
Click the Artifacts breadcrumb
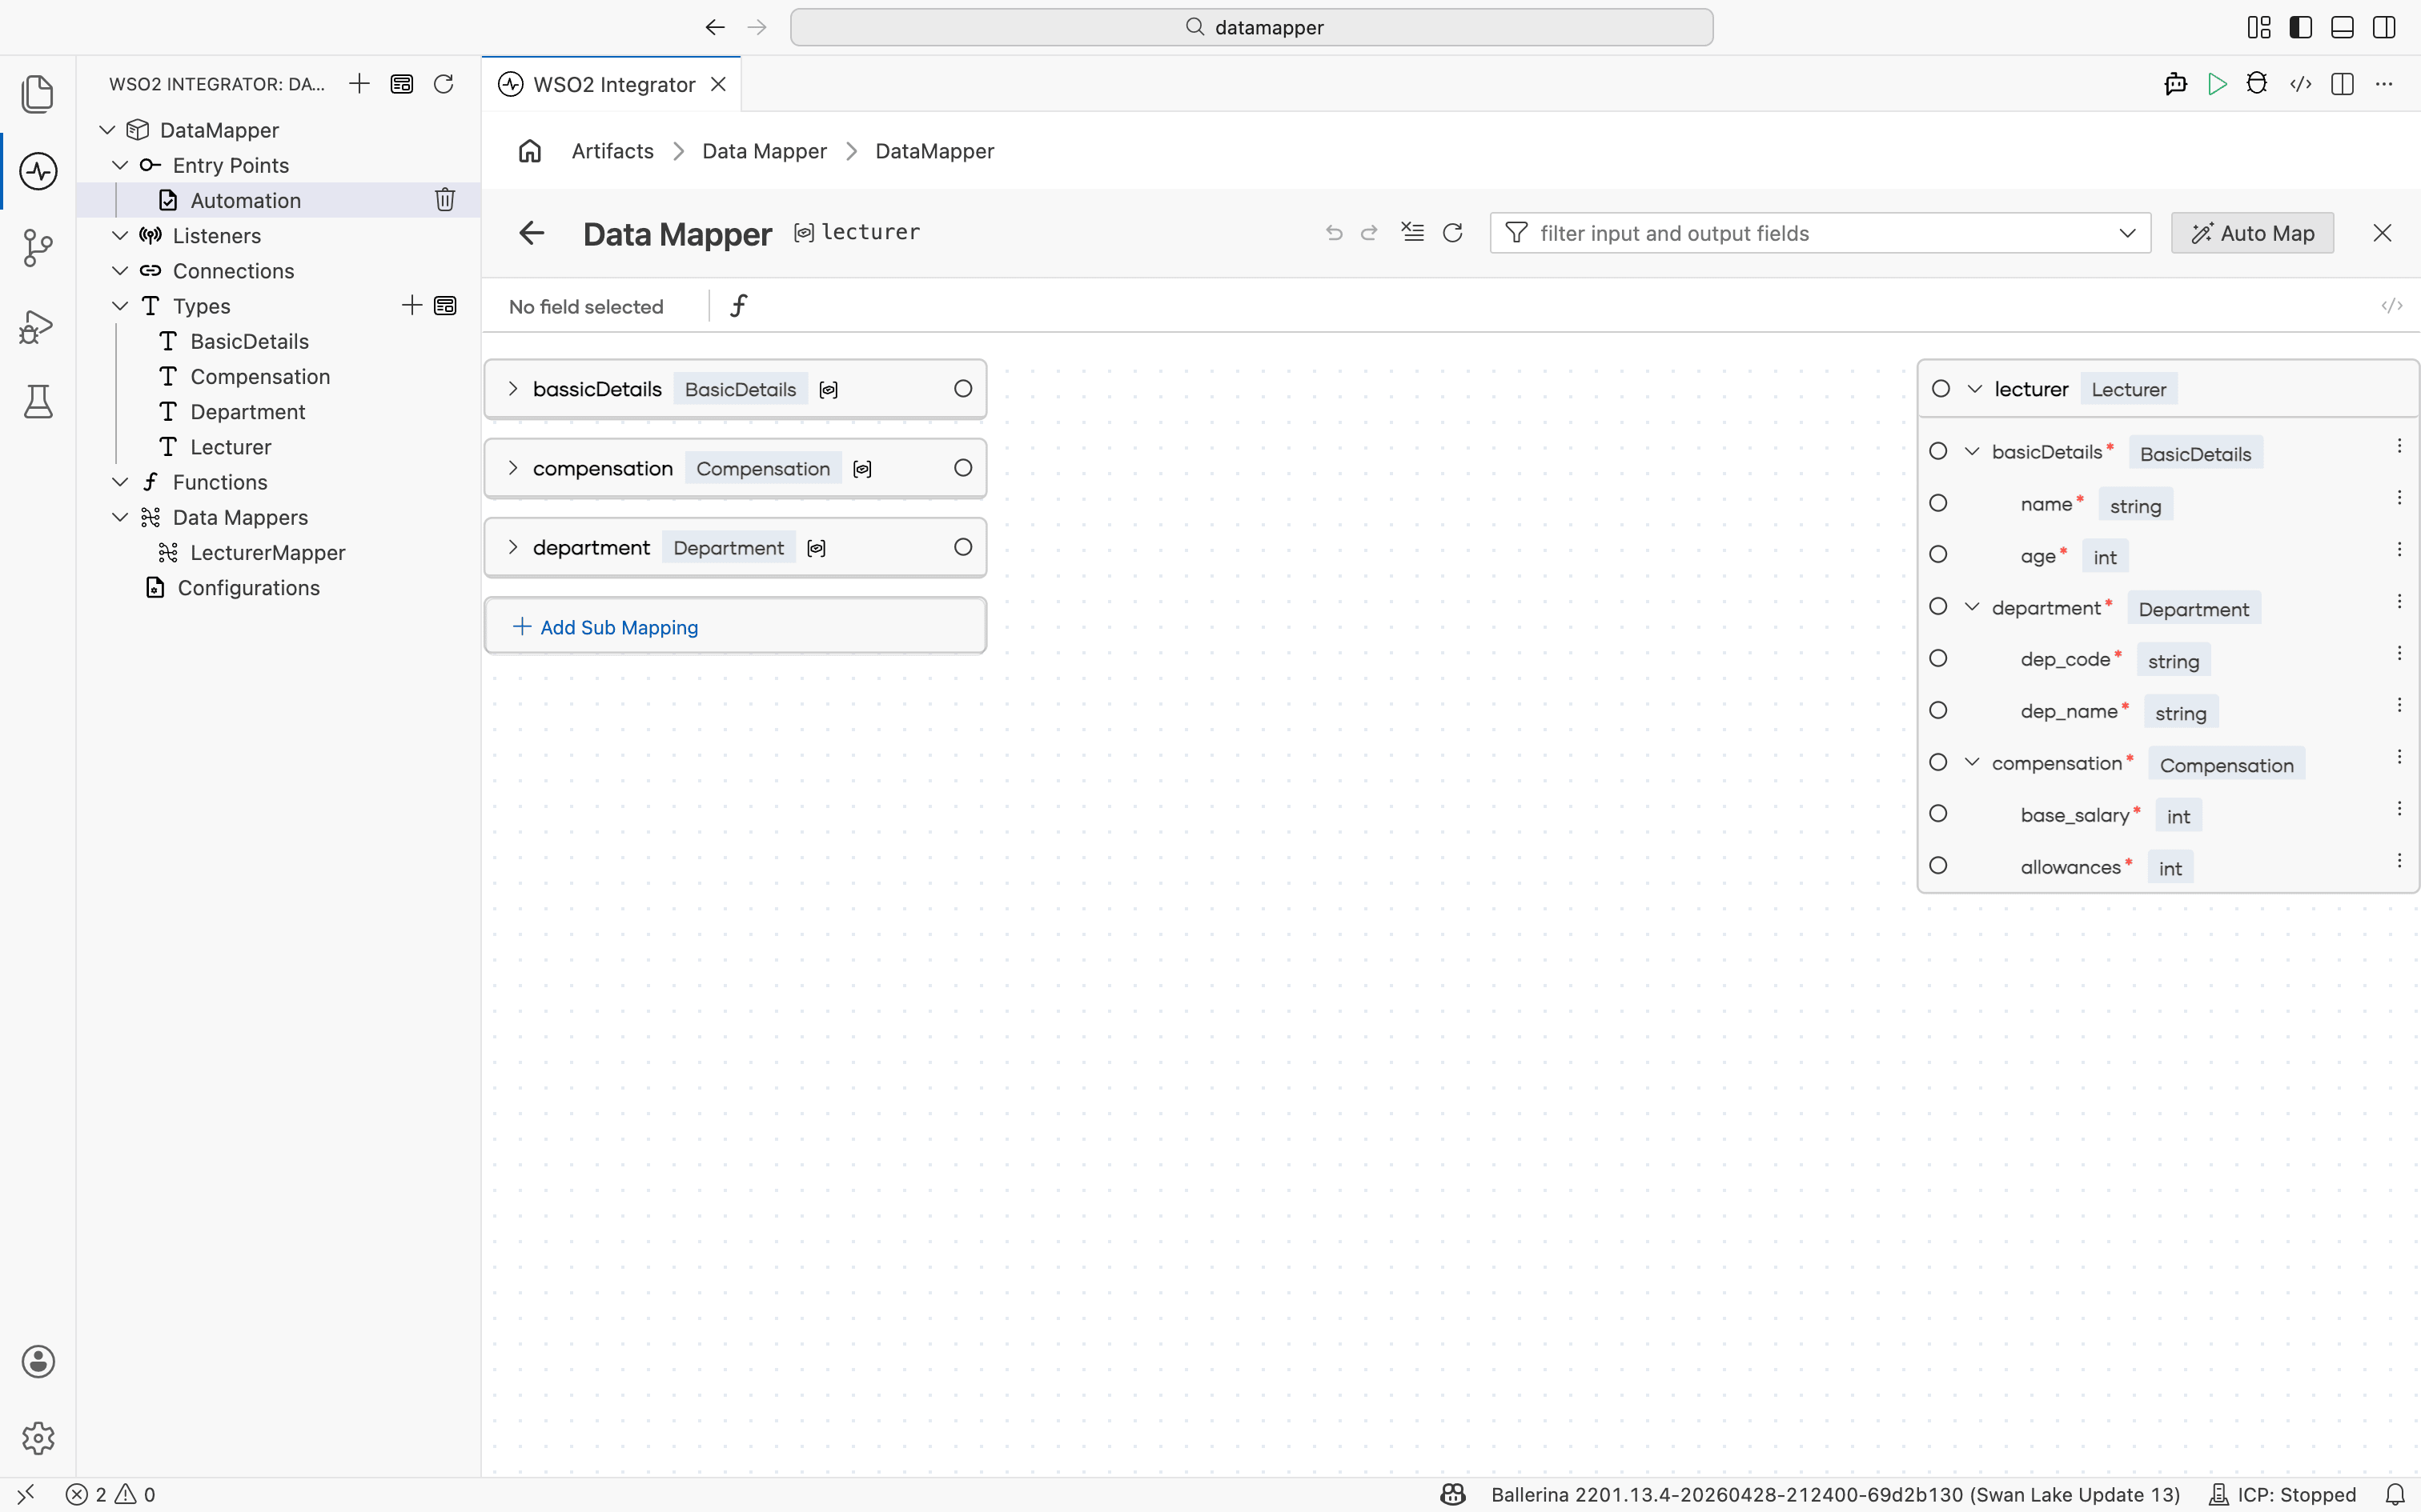click(x=612, y=151)
